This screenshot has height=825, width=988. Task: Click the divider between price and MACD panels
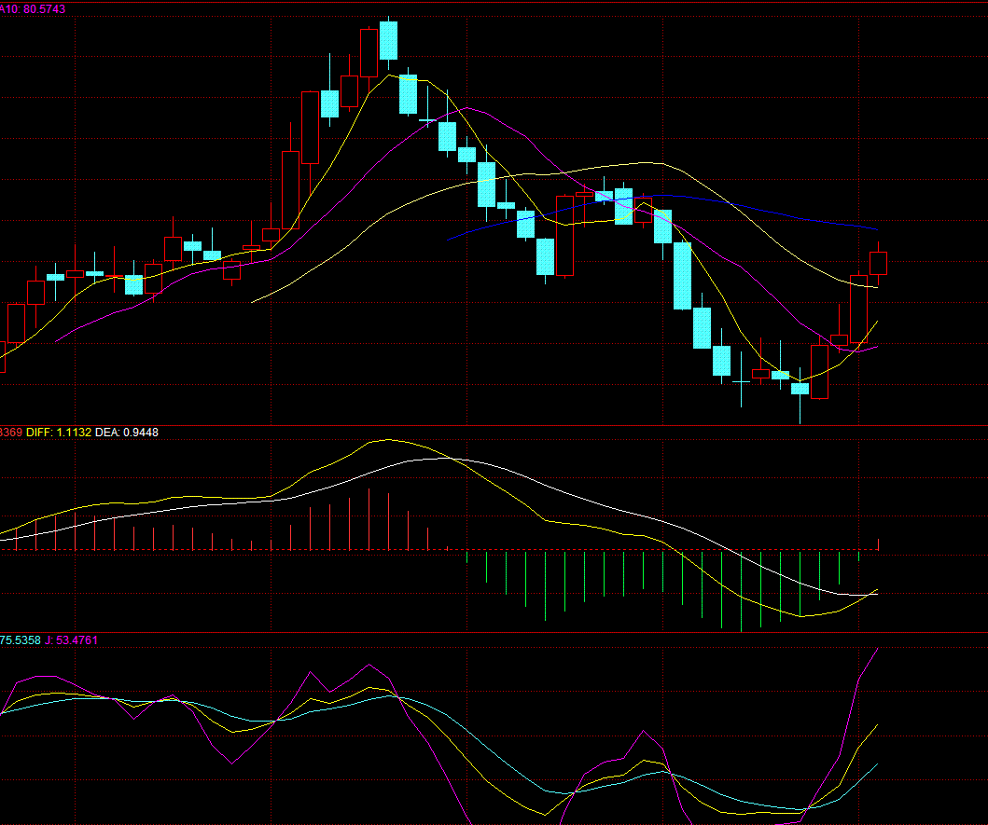[x=494, y=425]
